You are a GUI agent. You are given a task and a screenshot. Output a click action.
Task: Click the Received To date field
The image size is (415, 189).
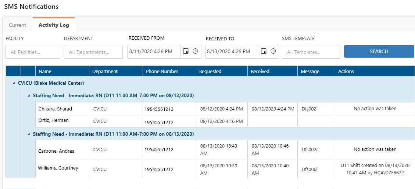coord(232,52)
